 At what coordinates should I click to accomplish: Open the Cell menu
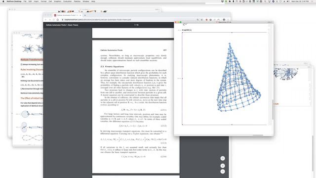point(50,1)
